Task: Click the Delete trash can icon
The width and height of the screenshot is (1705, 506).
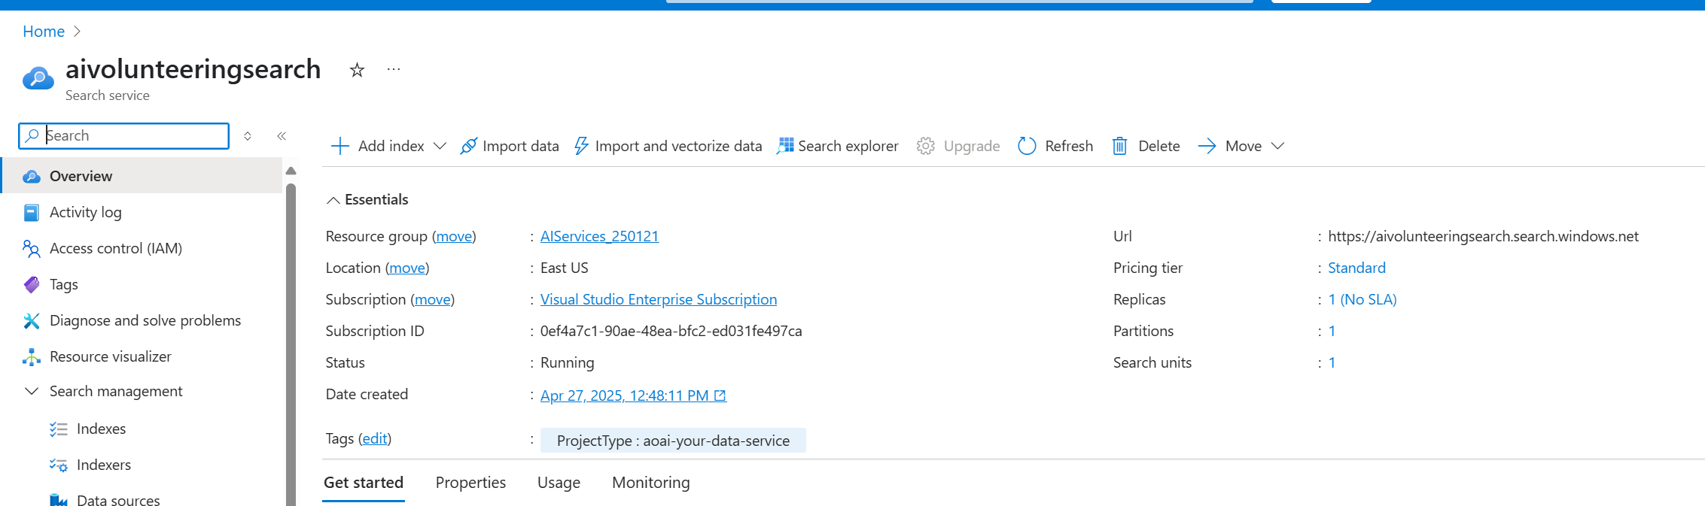Action: pyautogui.click(x=1120, y=146)
